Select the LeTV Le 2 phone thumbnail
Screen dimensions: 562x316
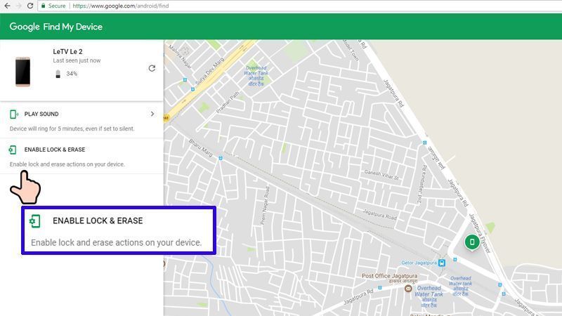22,72
